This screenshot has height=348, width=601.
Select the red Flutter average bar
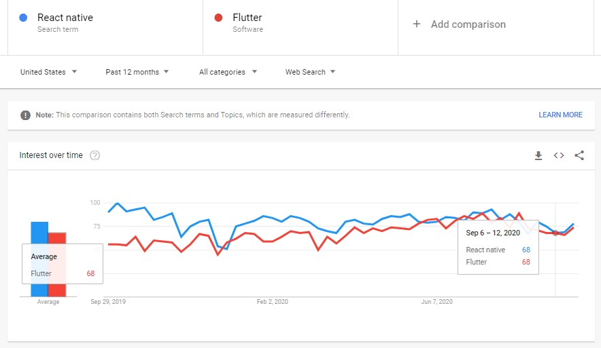(x=57, y=265)
